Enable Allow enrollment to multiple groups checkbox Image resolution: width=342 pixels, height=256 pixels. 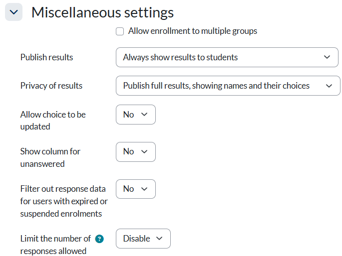(120, 31)
